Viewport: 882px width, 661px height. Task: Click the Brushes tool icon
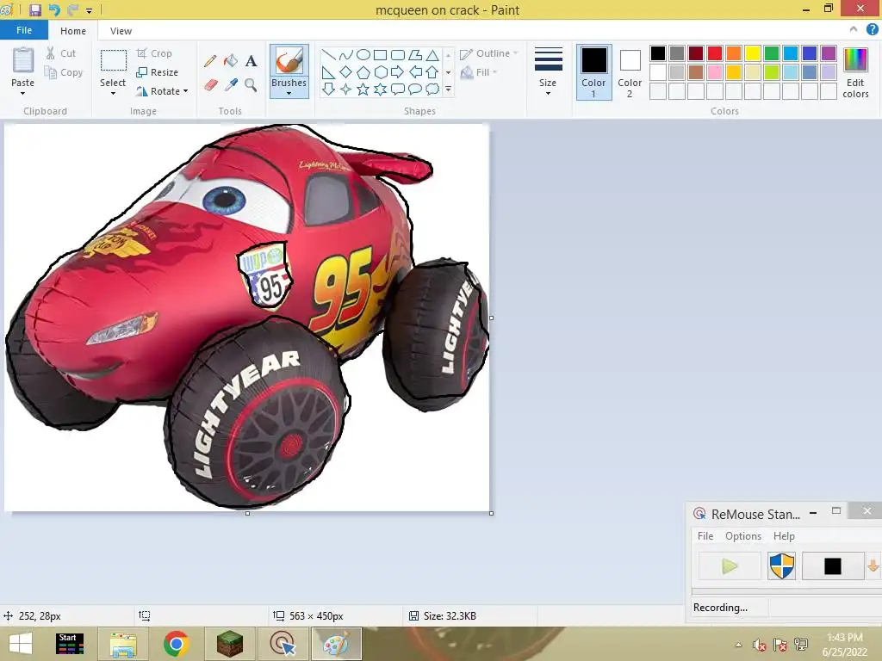(289, 61)
